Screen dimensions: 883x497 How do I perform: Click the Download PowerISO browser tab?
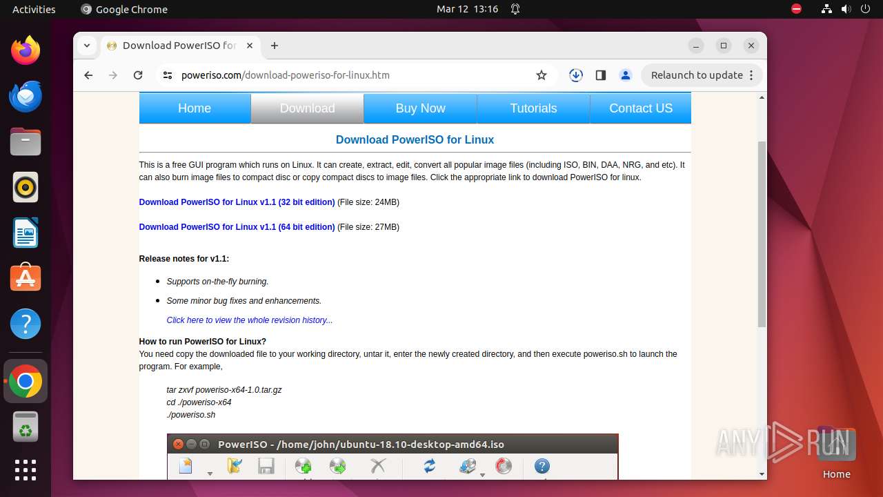pyautogui.click(x=179, y=46)
